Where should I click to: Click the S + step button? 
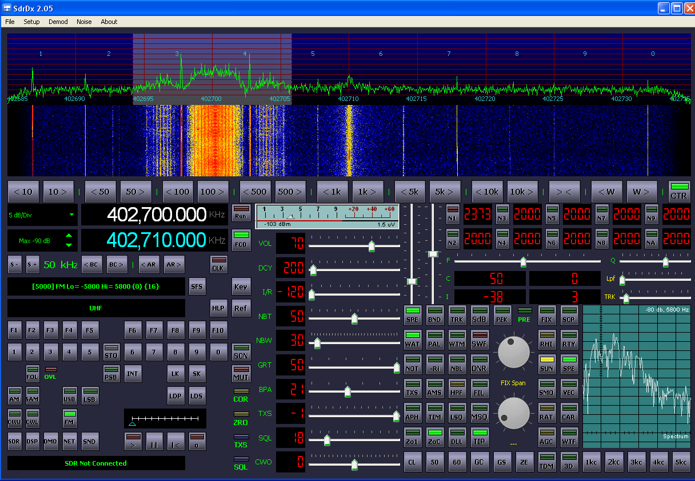click(x=33, y=264)
